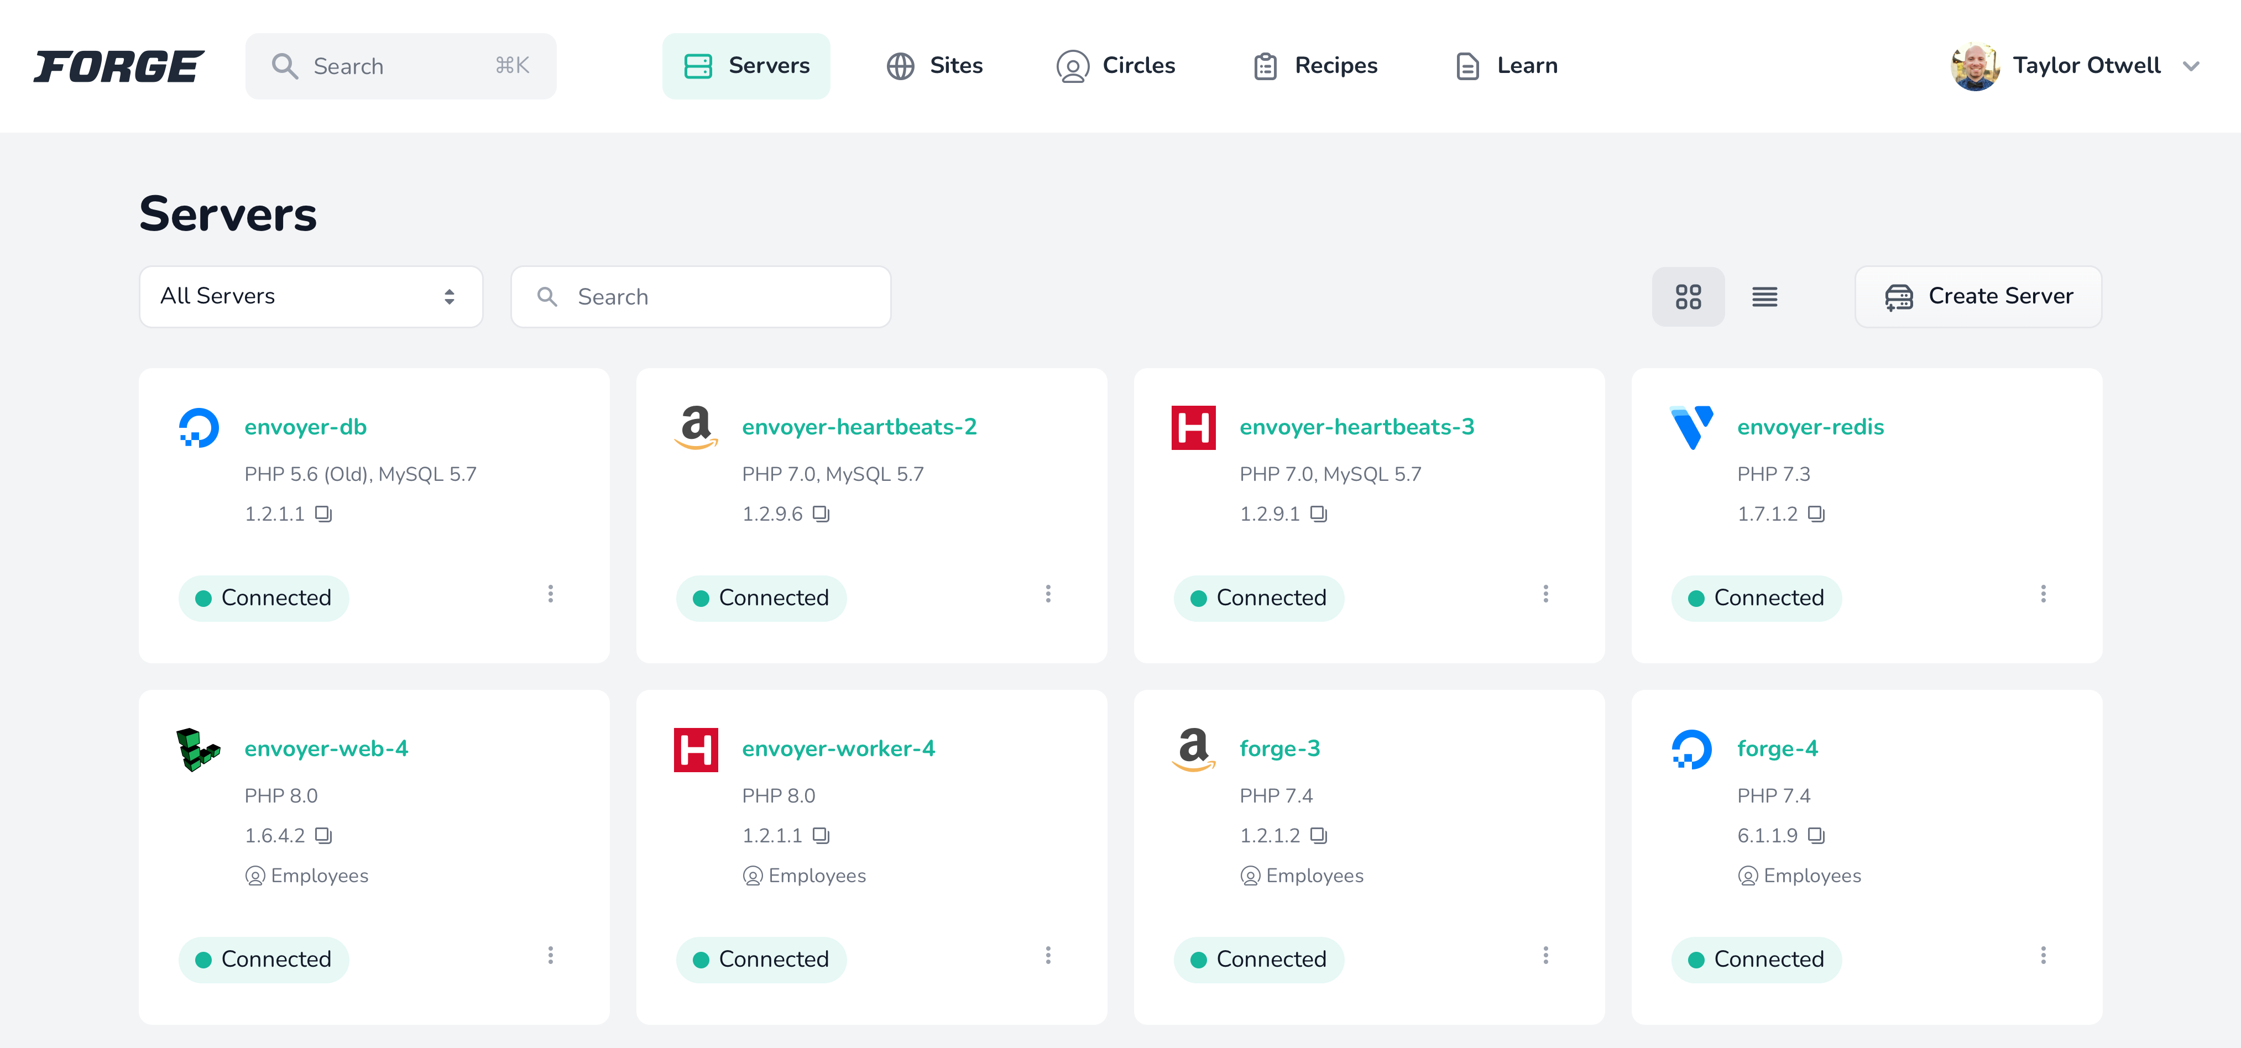Click the three-dot menu on envoyer-db
The width and height of the screenshot is (2241, 1048).
[550, 594]
